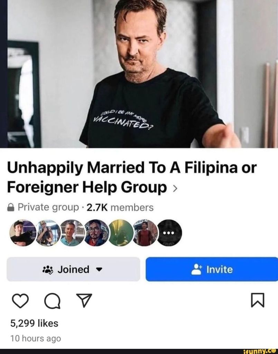Save the post with the bookmark icon
This screenshot has width=278, height=354.
point(258,300)
